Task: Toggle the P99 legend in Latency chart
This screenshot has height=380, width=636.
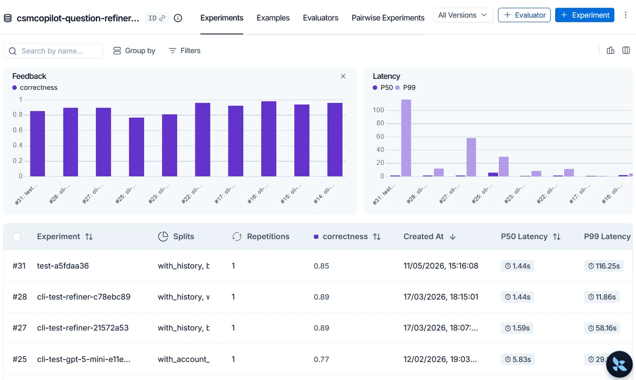Action: 405,88
